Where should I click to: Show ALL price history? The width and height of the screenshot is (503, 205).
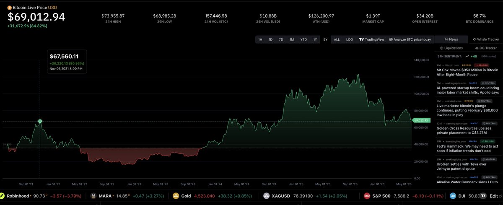(x=337, y=39)
